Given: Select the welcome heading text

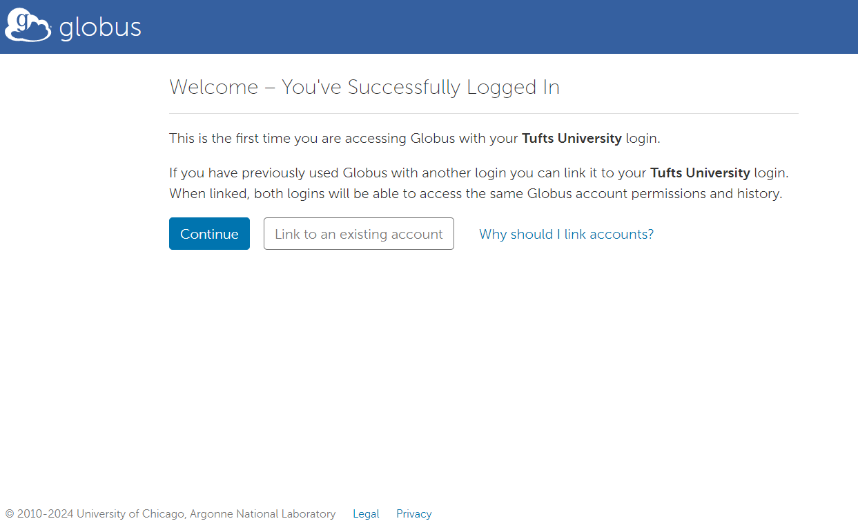Looking at the screenshot, I should pyautogui.click(x=364, y=87).
